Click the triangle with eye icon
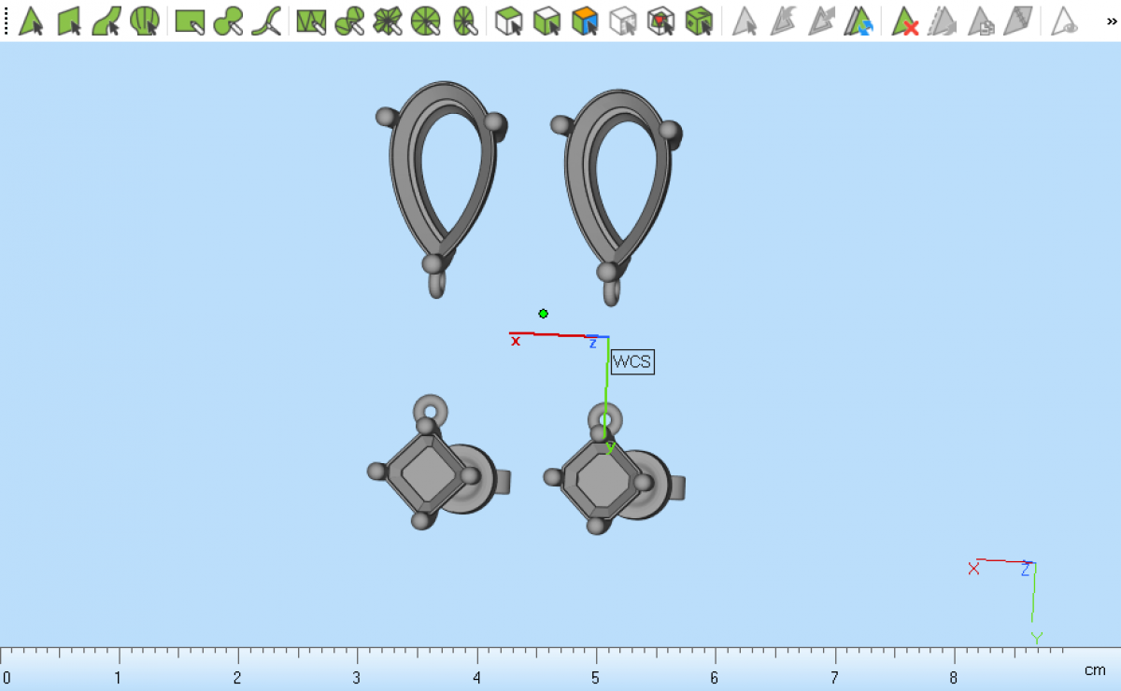Image resolution: width=1121 pixels, height=691 pixels. (1064, 21)
